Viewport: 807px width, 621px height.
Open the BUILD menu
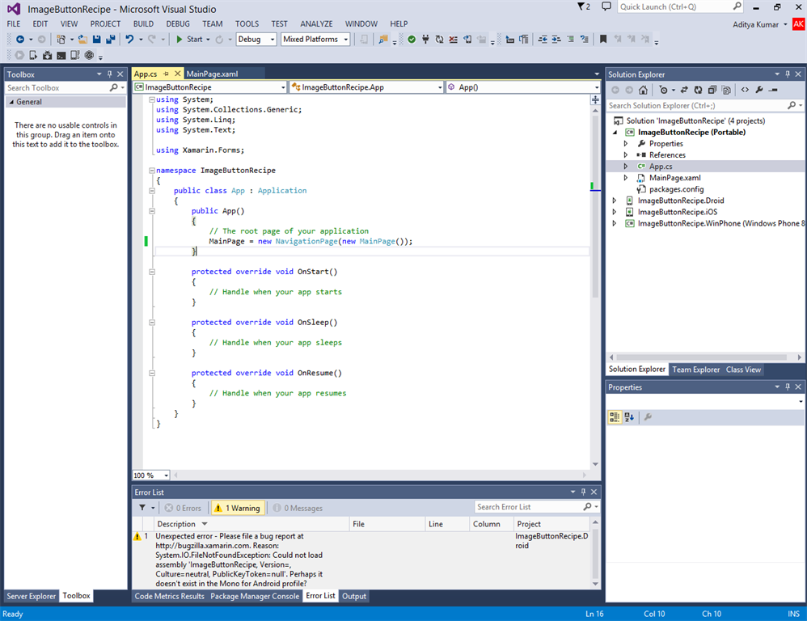[x=142, y=24]
